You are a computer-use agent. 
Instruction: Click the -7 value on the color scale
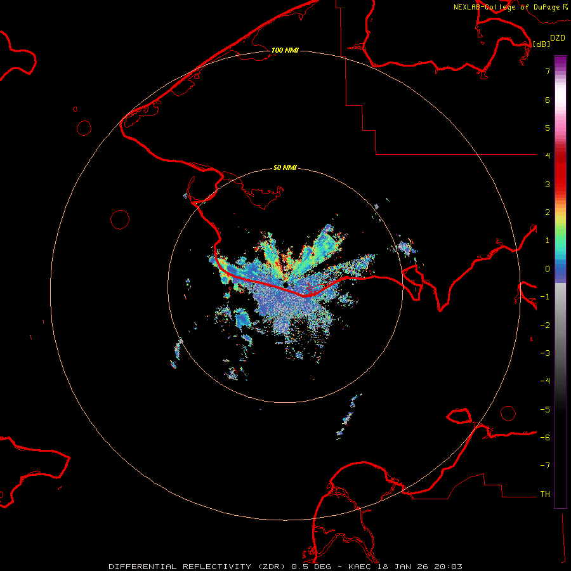(545, 466)
